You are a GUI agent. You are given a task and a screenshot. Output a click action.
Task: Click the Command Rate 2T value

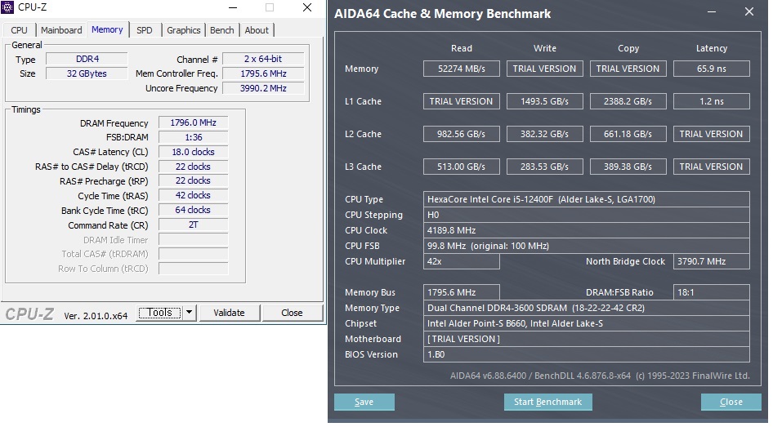pos(193,225)
